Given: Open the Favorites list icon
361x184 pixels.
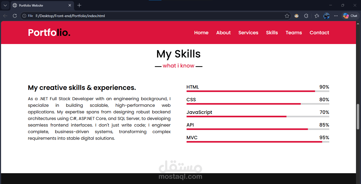Looking at the screenshot, I should 317,16.
